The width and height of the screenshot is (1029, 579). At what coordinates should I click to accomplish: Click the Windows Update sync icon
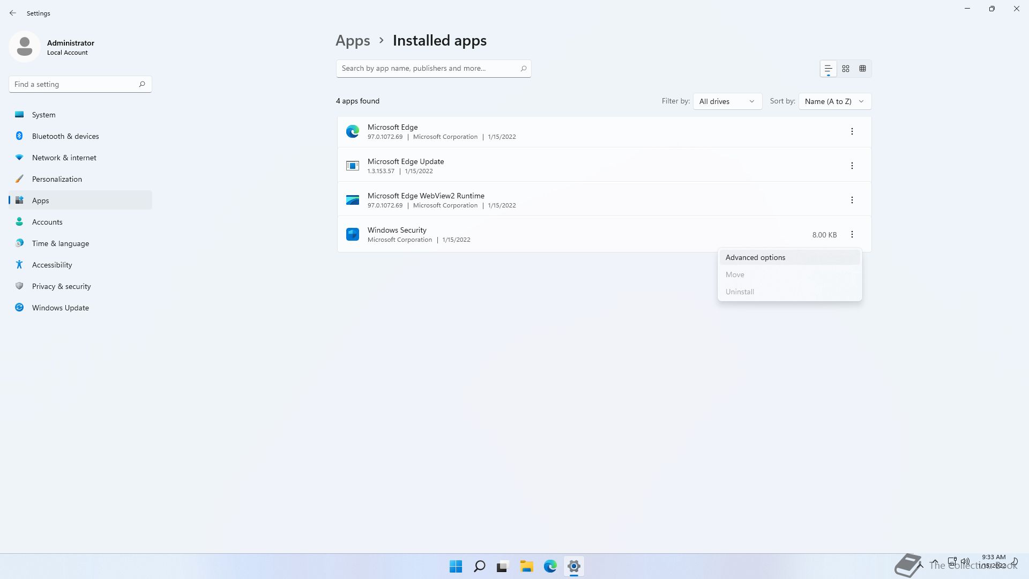tap(19, 307)
